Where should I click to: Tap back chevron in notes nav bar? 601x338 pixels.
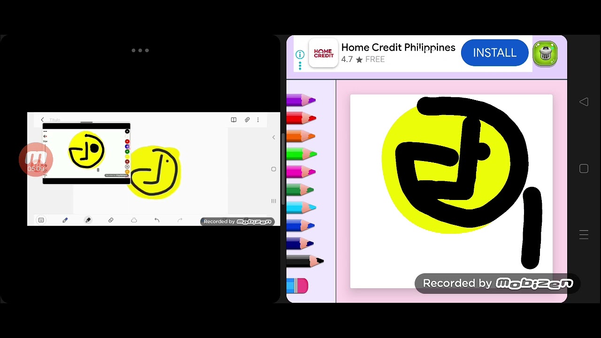click(274, 138)
